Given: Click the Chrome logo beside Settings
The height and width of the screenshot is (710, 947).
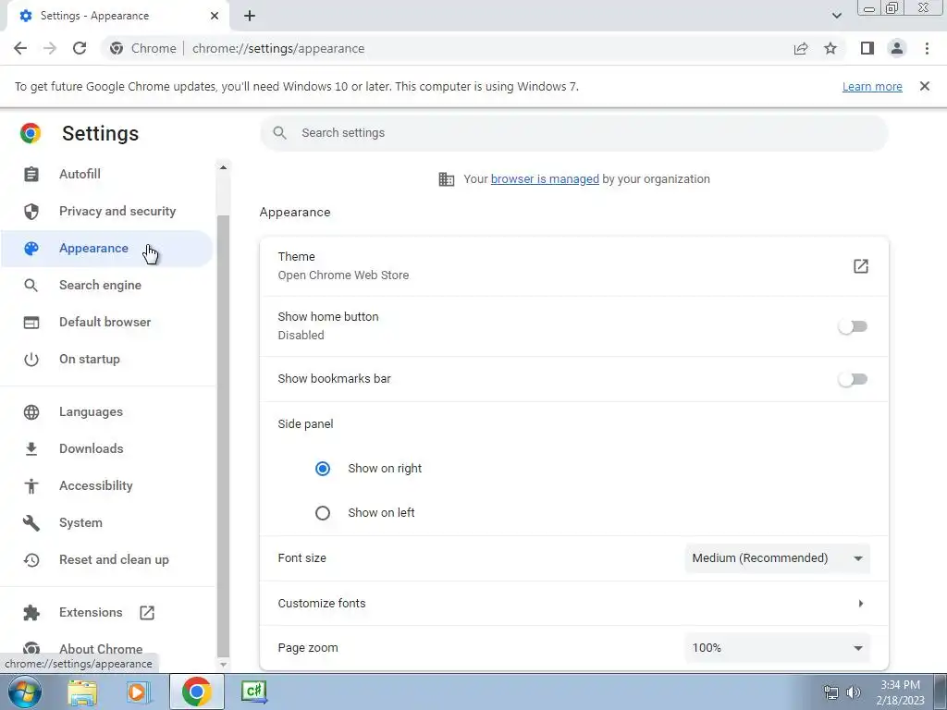Looking at the screenshot, I should point(31,133).
